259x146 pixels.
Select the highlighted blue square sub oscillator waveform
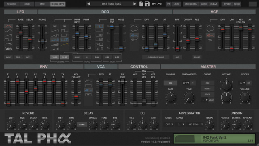point(100,26)
